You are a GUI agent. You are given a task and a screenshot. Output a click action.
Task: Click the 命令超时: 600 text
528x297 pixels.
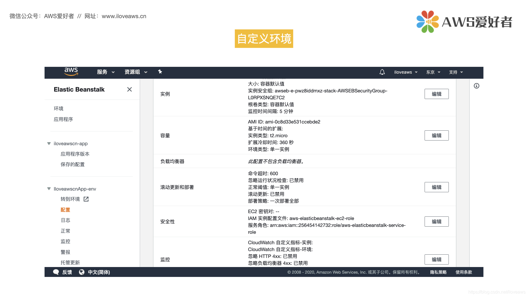263,174
